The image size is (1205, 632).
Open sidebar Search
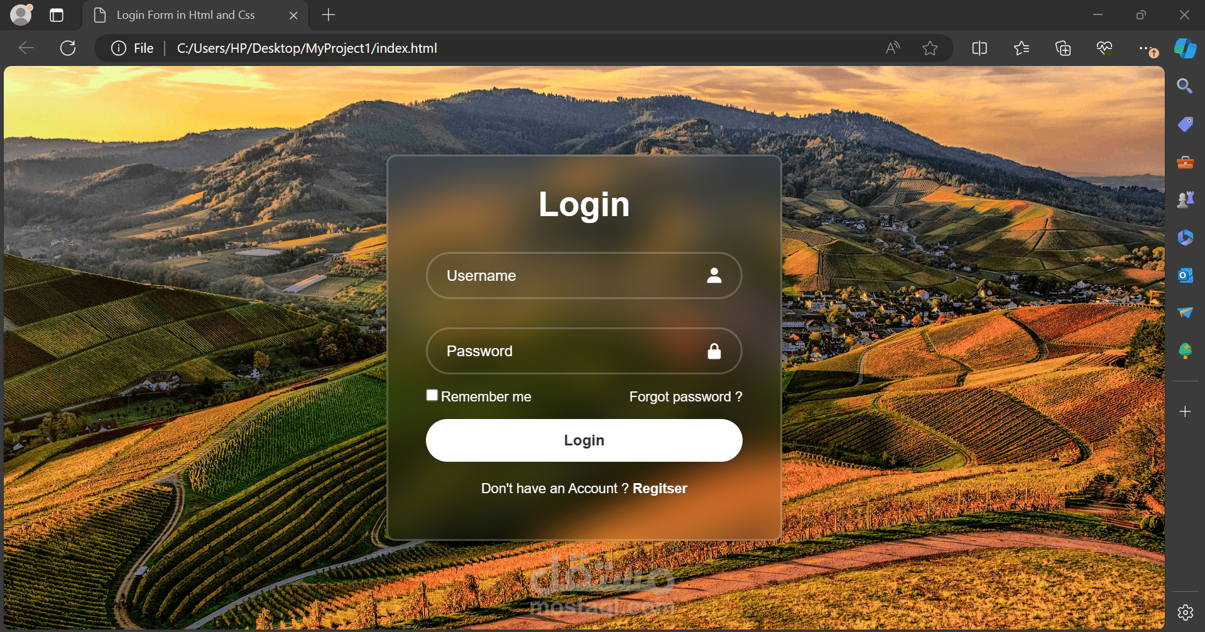click(x=1185, y=86)
